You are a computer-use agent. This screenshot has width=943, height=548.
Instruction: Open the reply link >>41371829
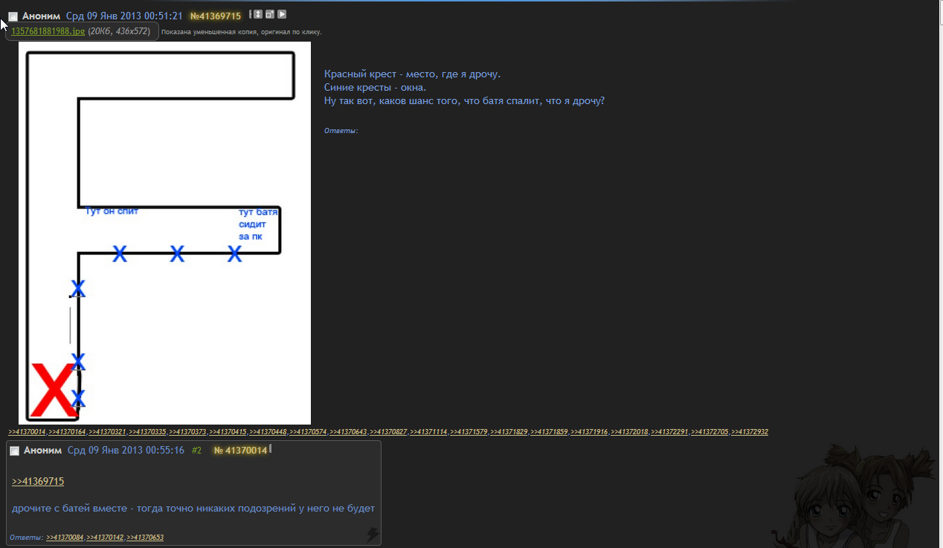(x=509, y=432)
